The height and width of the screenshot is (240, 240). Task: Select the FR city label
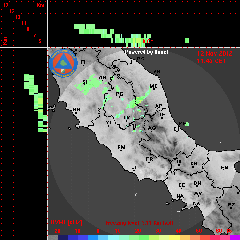coord(149,159)
